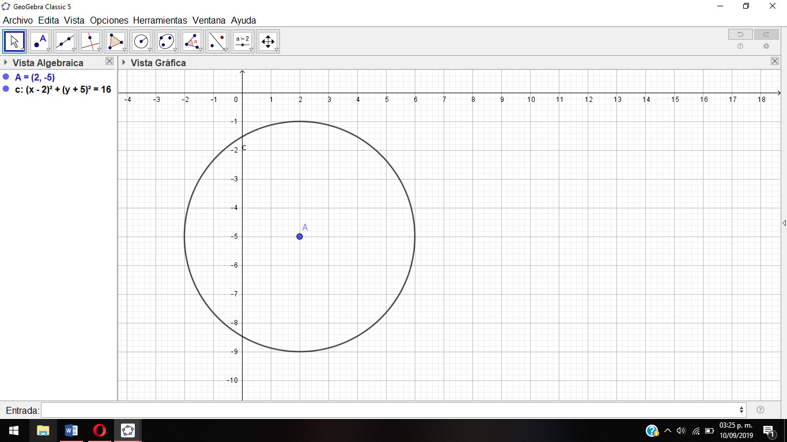
Task: Open the Herramientas menu
Action: (160, 20)
